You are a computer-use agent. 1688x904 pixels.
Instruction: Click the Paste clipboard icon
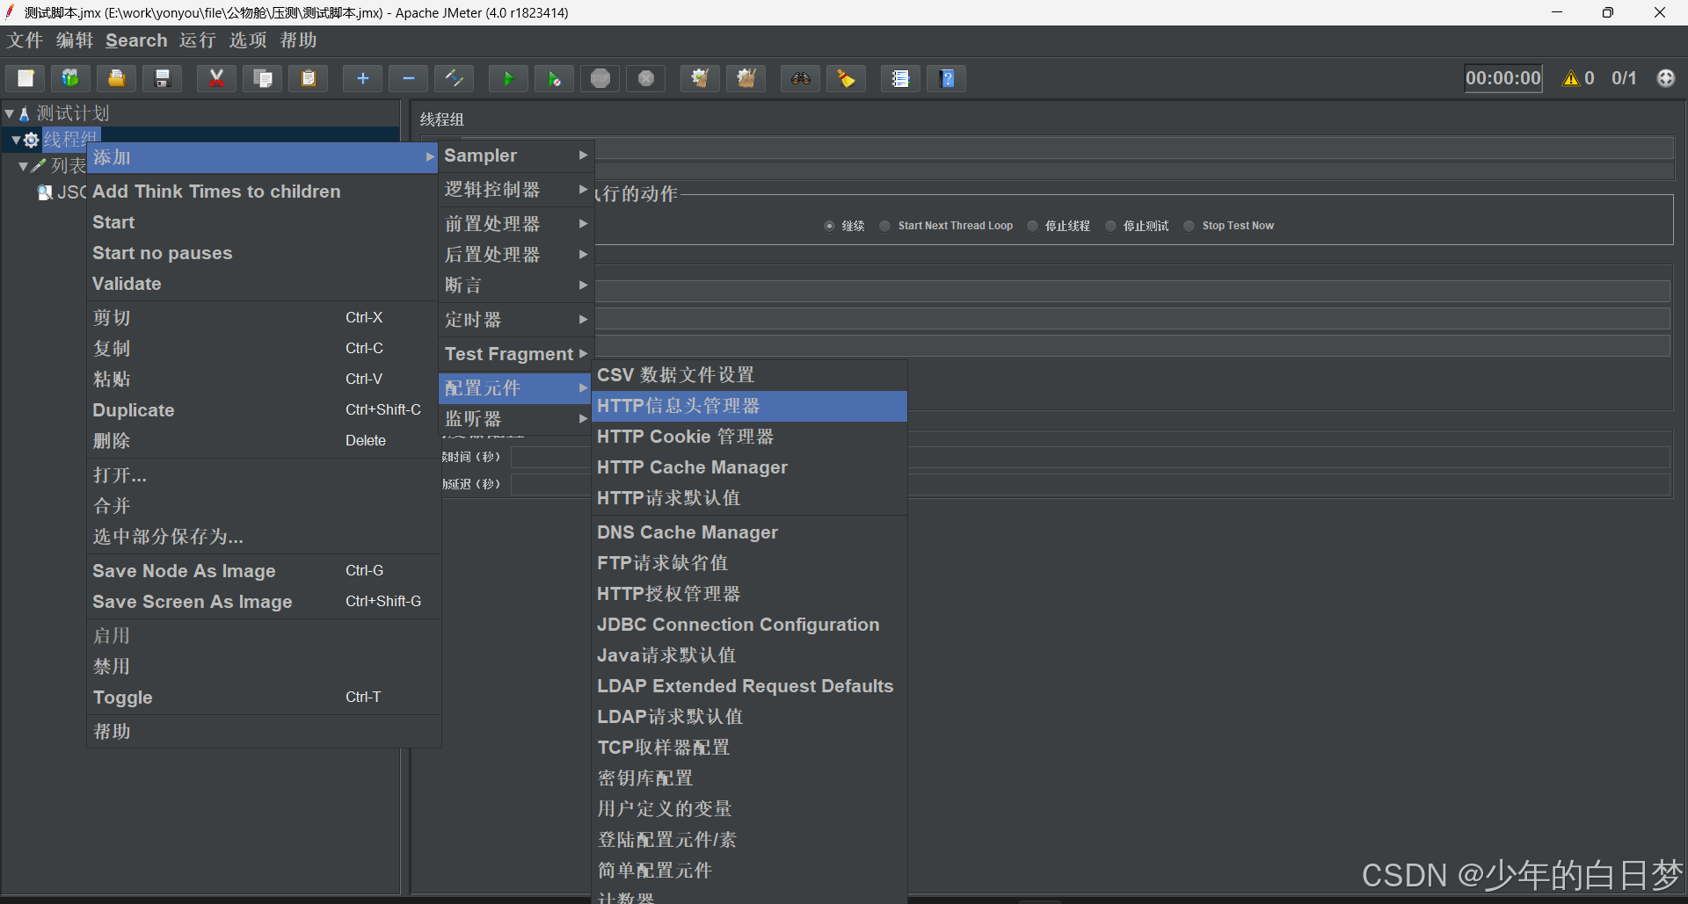[309, 78]
